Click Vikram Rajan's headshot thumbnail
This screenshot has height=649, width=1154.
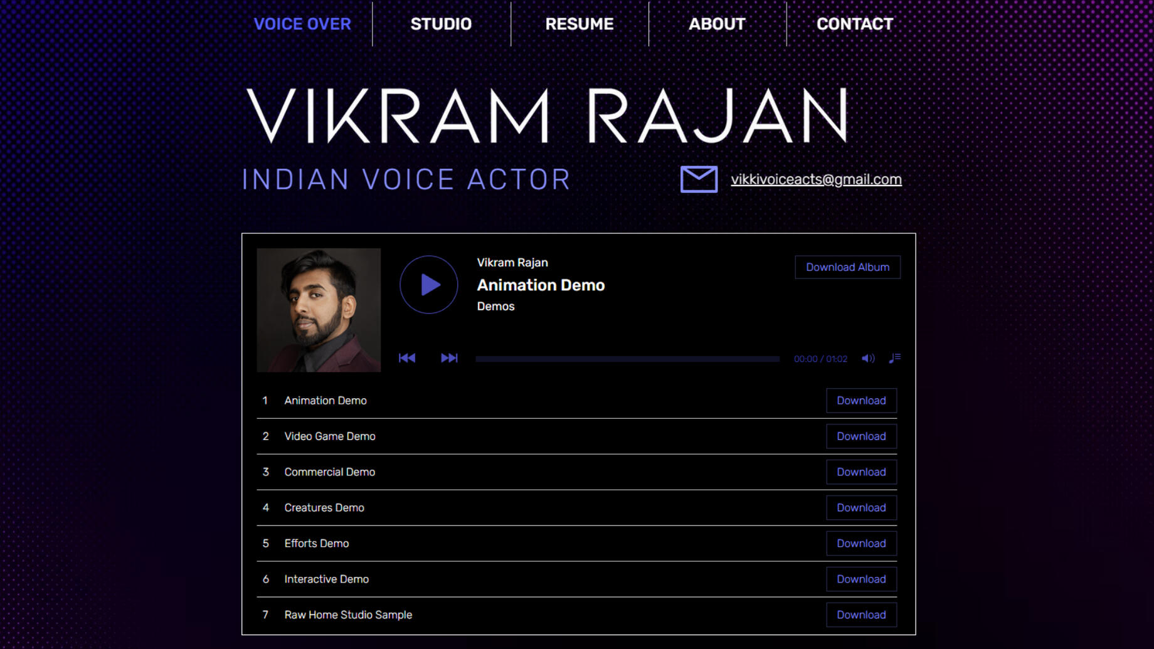319,310
